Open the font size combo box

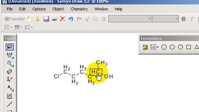(166, 19)
